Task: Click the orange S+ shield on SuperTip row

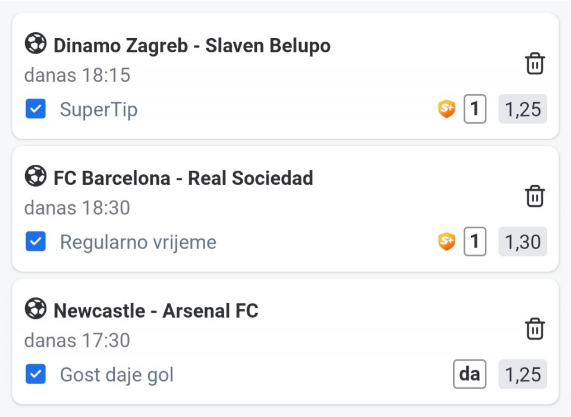Action: pyautogui.click(x=446, y=109)
